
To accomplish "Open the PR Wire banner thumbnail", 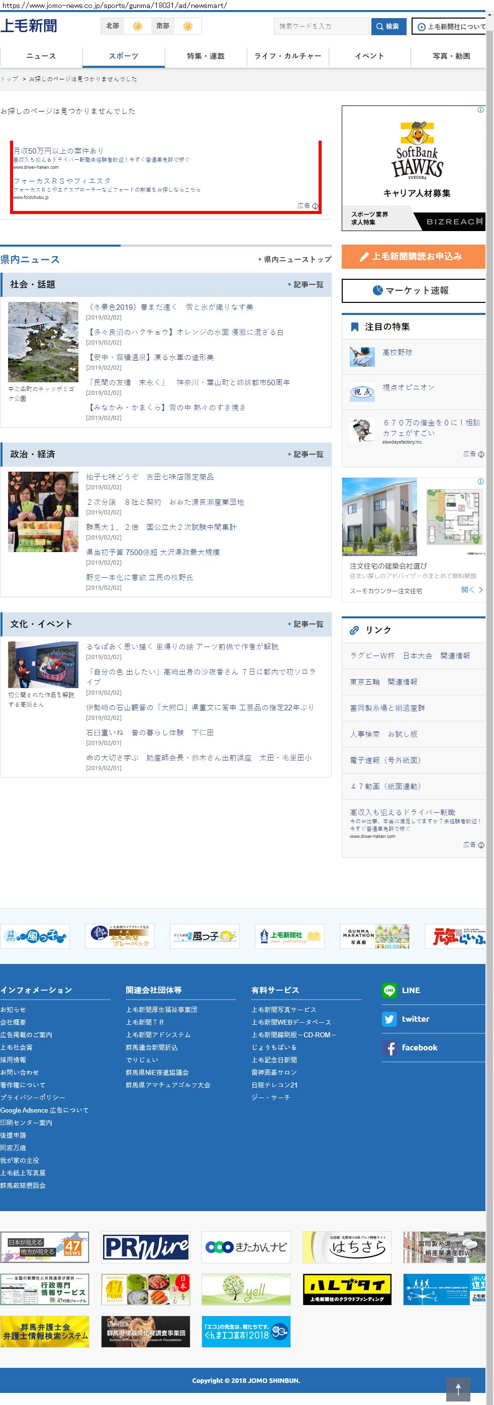I will pyautogui.click(x=146, y=1247).
